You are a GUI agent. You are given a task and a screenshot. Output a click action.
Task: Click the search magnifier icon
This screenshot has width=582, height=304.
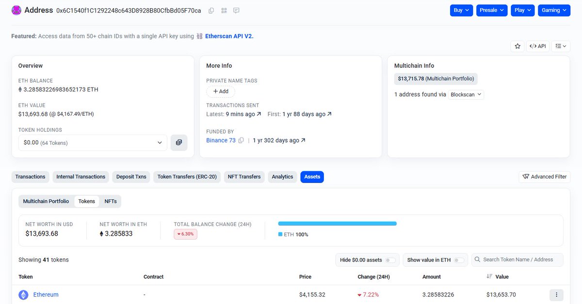pos(478,260)
